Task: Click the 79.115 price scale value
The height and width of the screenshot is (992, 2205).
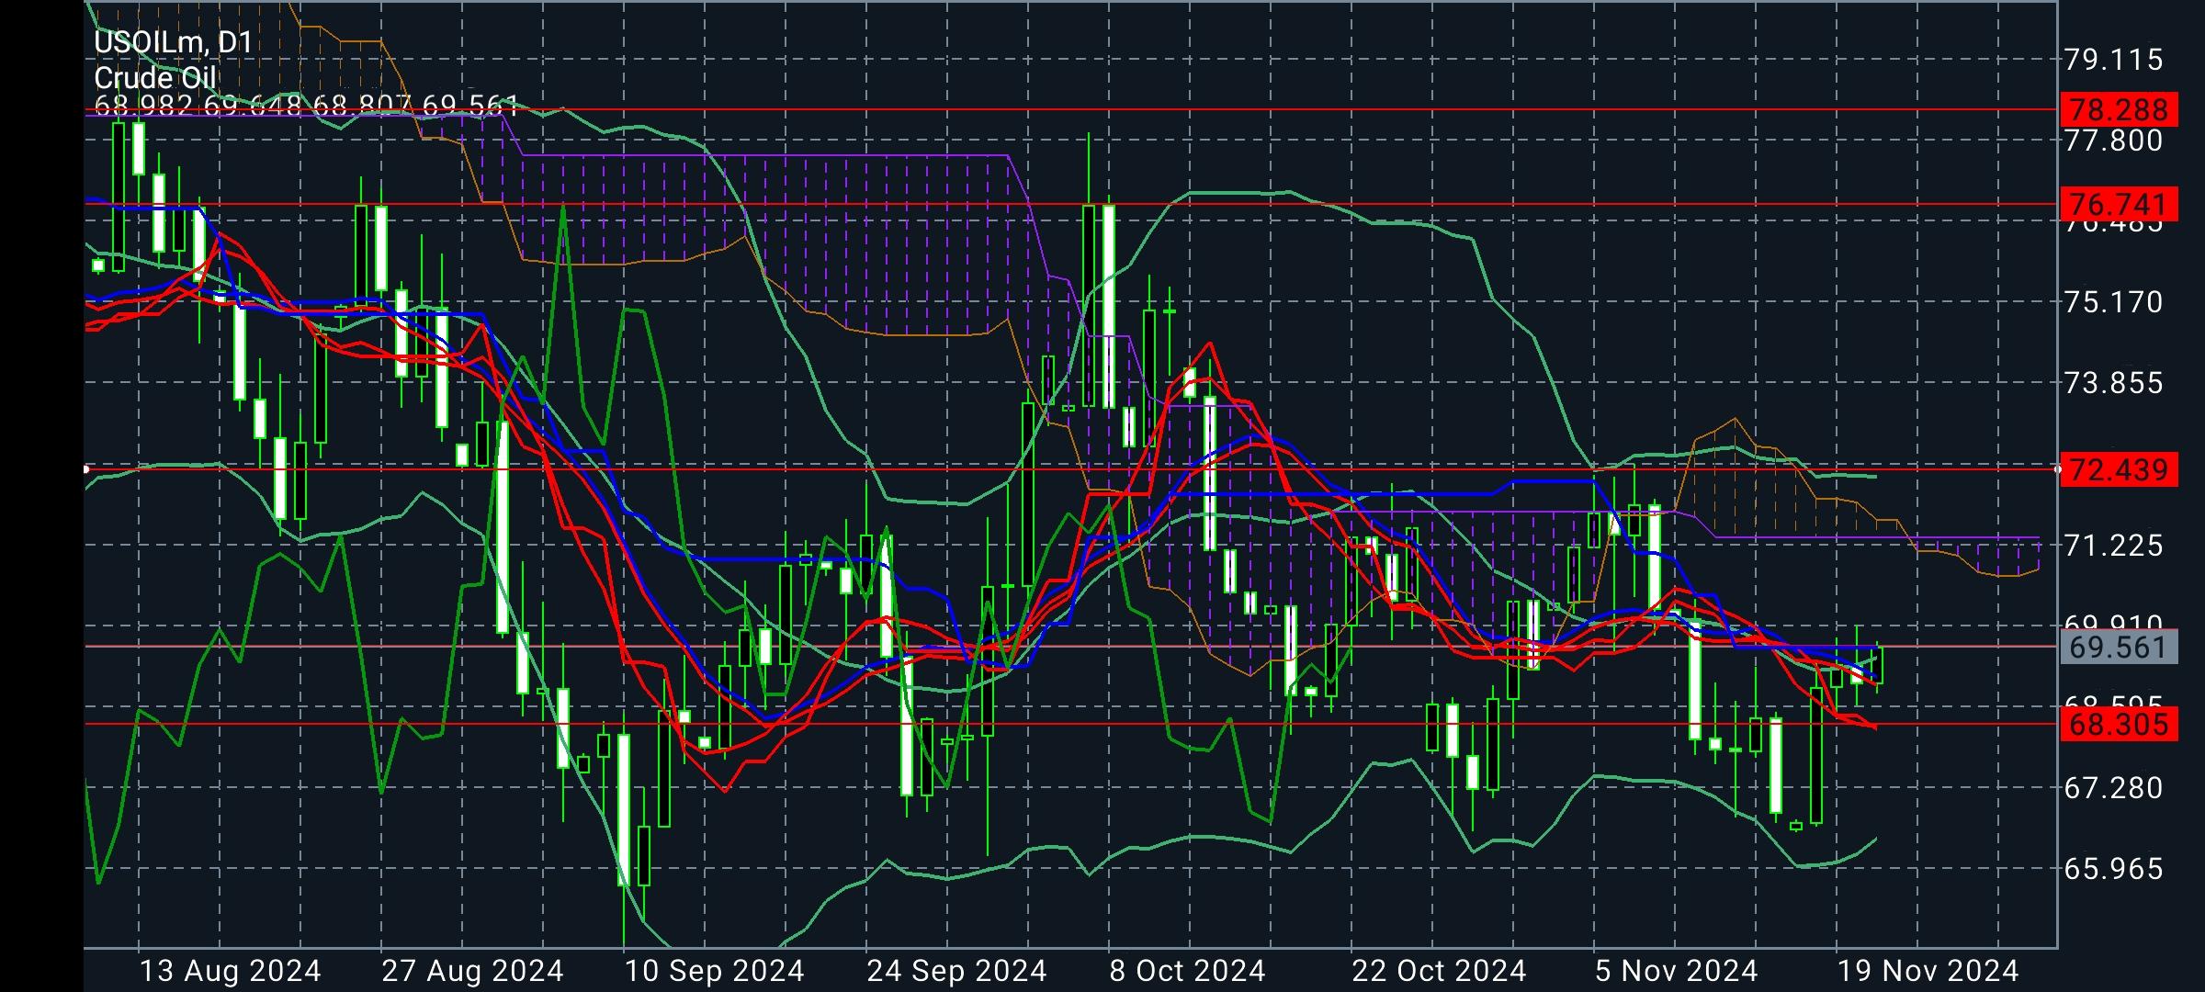Action: [x=2114, y=60]
